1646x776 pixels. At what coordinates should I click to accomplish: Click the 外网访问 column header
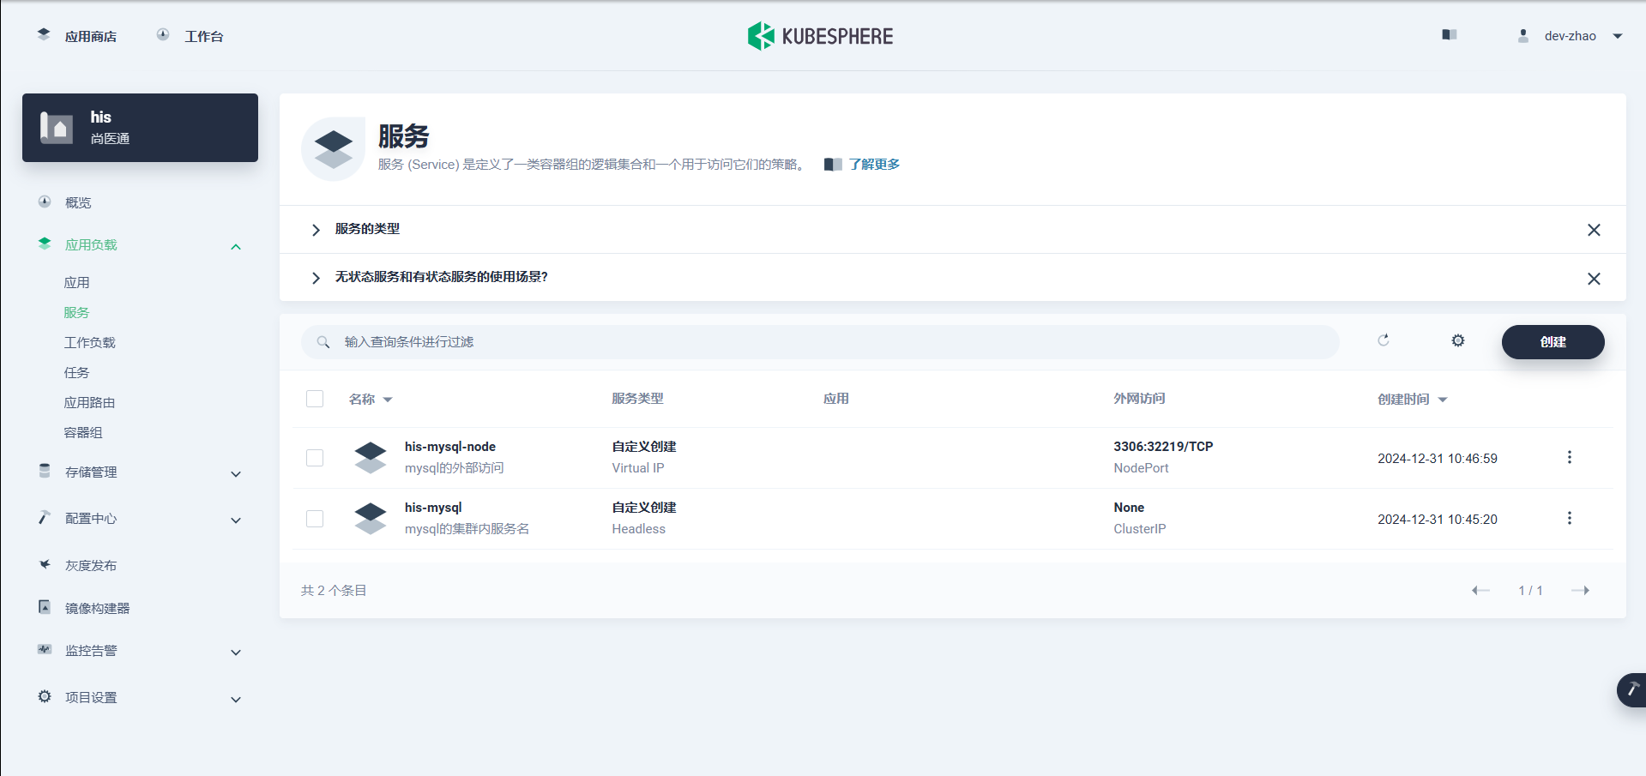coord(1139,399)
